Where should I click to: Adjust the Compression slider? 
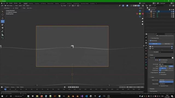[166, 70]
